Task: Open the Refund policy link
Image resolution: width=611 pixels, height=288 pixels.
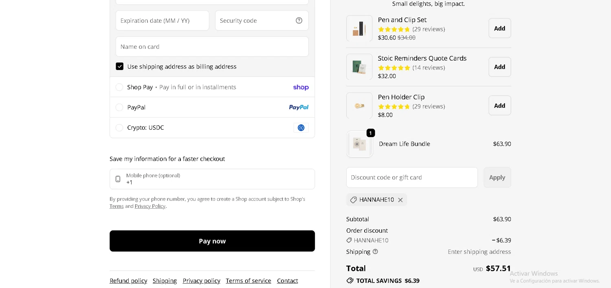Action: (128, 281)
